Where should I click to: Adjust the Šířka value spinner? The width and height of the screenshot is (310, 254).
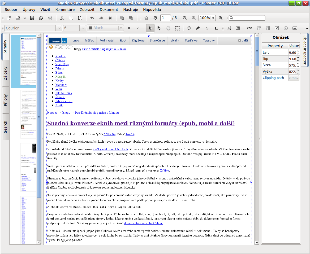pos(298,65)
